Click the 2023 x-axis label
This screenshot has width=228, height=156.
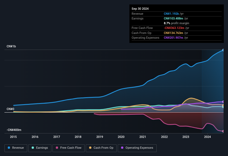click(186, 137)
